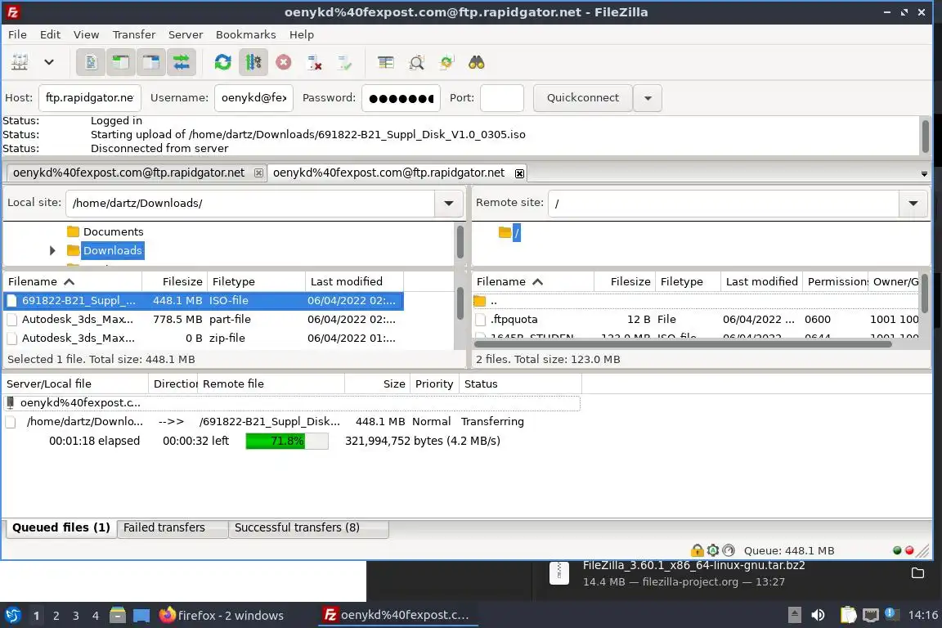Click the encryption lock status icon
942x628 pixels.
tap(697, 550)
